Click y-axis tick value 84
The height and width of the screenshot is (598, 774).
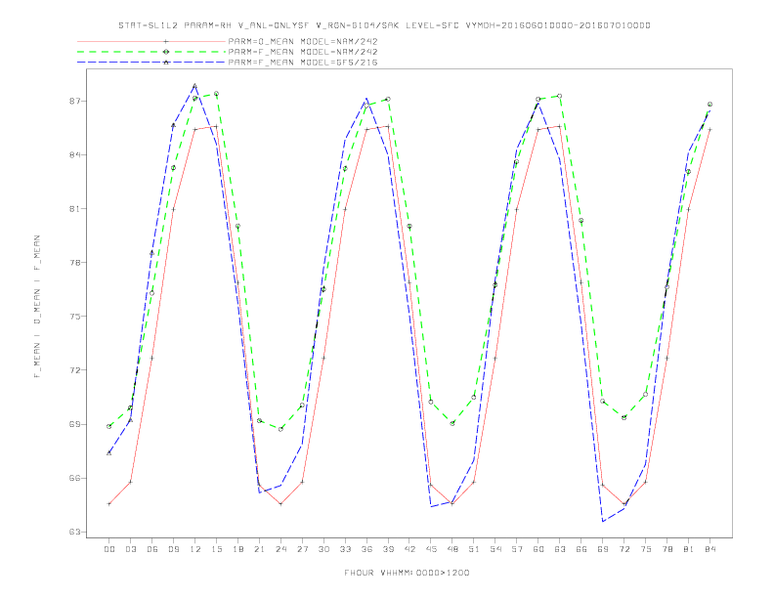(x=74, y=155)
